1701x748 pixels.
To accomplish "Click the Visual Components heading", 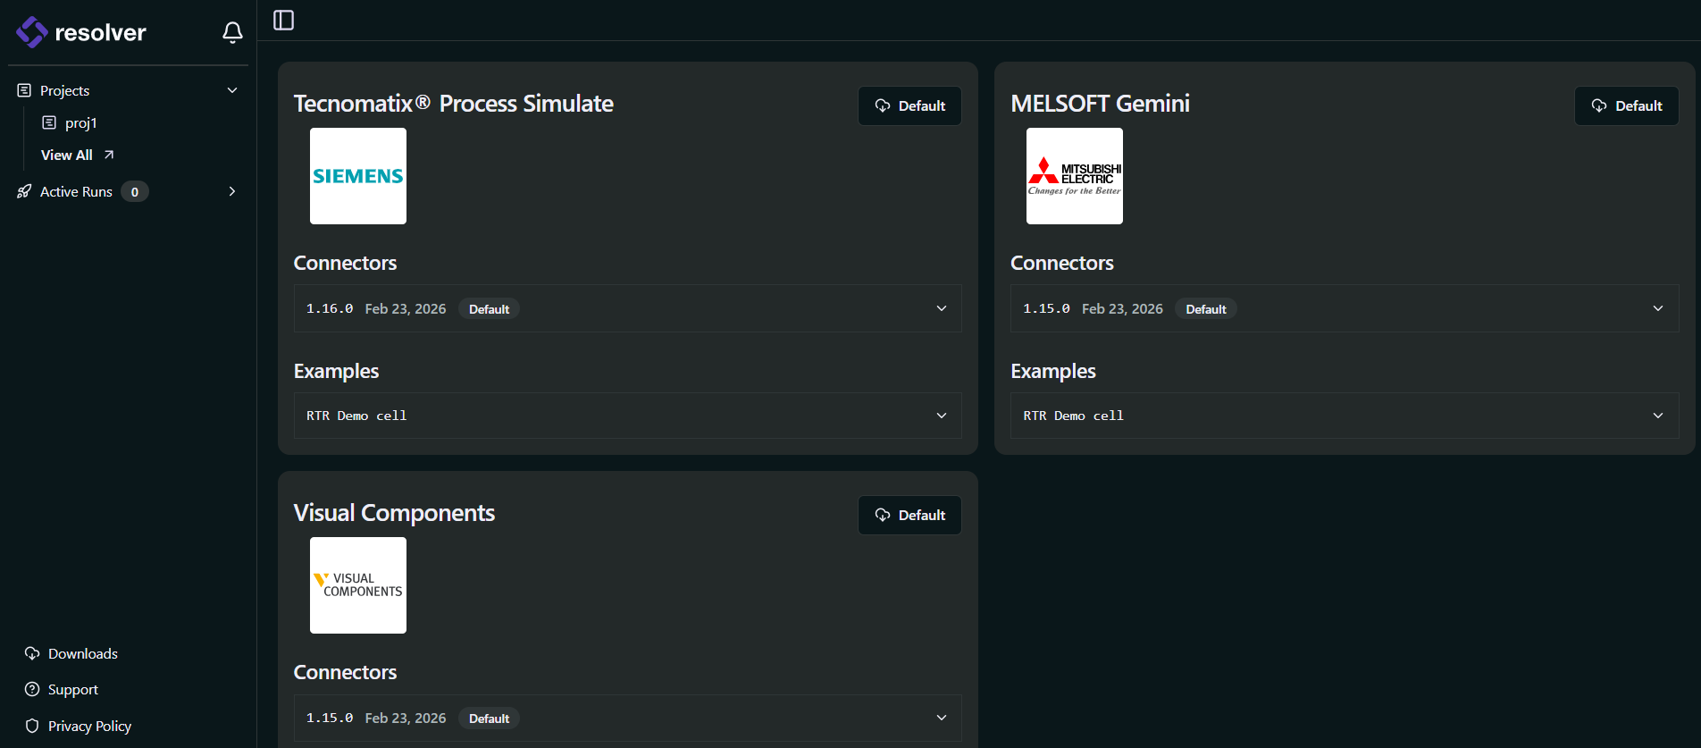I will tap(394, 513).
